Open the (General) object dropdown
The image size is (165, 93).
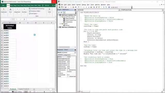point(119,10)
